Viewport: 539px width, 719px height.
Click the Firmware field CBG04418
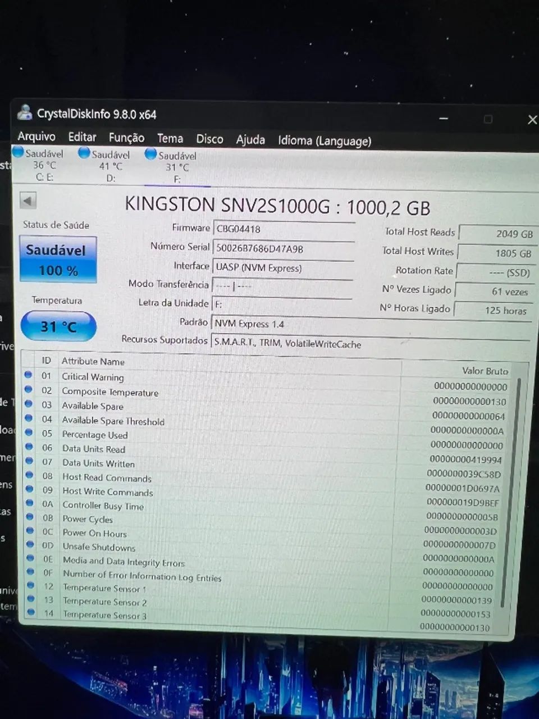(x=284, y=229)
